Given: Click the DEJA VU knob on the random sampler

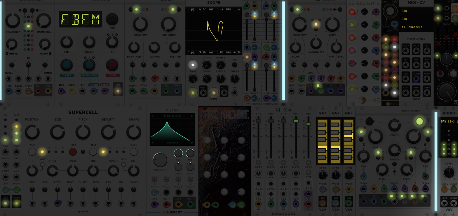Looking at the screenshot, I should 394,125.
